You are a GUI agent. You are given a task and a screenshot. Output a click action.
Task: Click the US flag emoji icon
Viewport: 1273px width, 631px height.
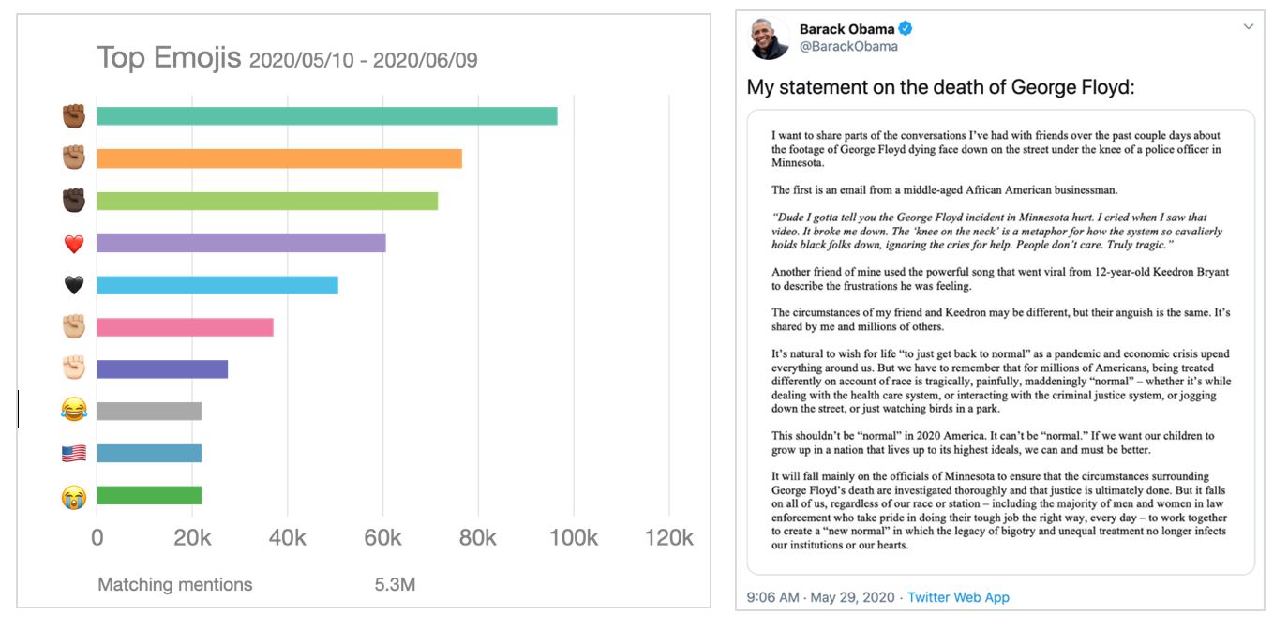pyautogui.click(x=74, y=454)
